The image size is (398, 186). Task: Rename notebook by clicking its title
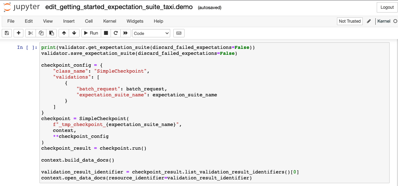[x=119, y=7]
